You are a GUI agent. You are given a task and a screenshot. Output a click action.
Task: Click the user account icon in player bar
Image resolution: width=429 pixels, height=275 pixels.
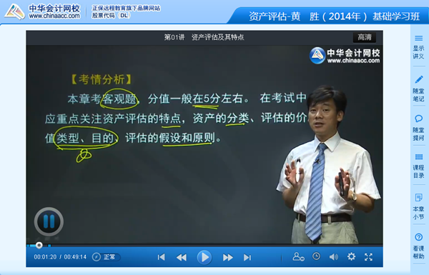click(298, 256)
